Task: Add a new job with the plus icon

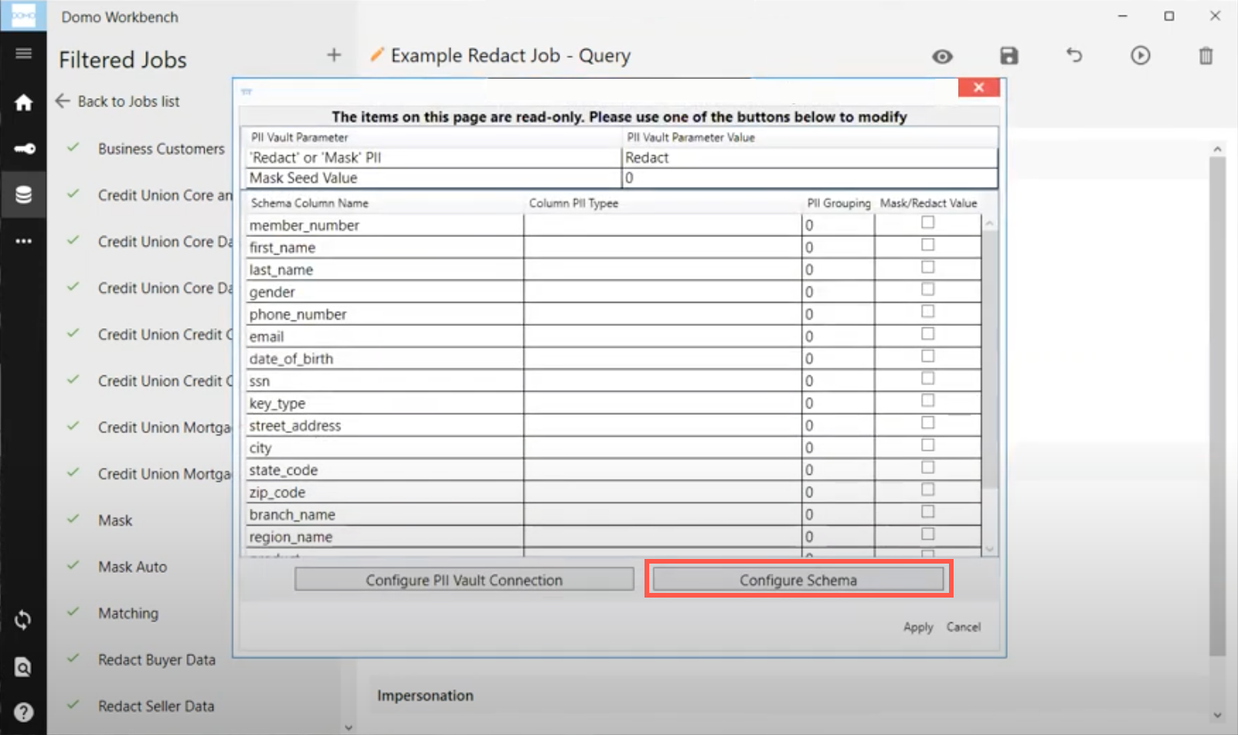Action: pos(334,55)
